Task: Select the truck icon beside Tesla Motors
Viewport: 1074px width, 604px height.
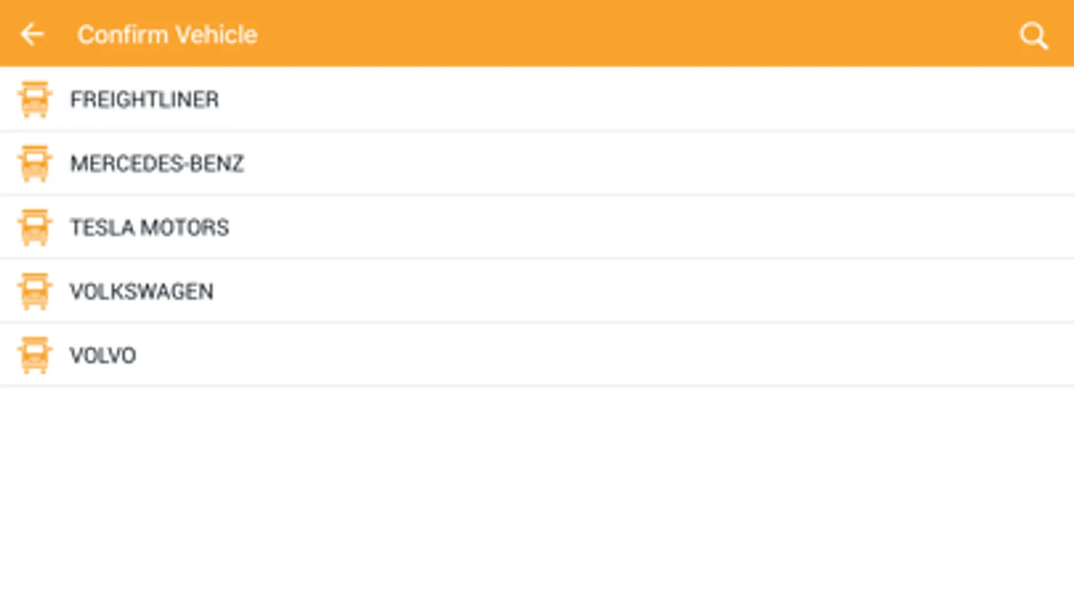Action: 34,228
